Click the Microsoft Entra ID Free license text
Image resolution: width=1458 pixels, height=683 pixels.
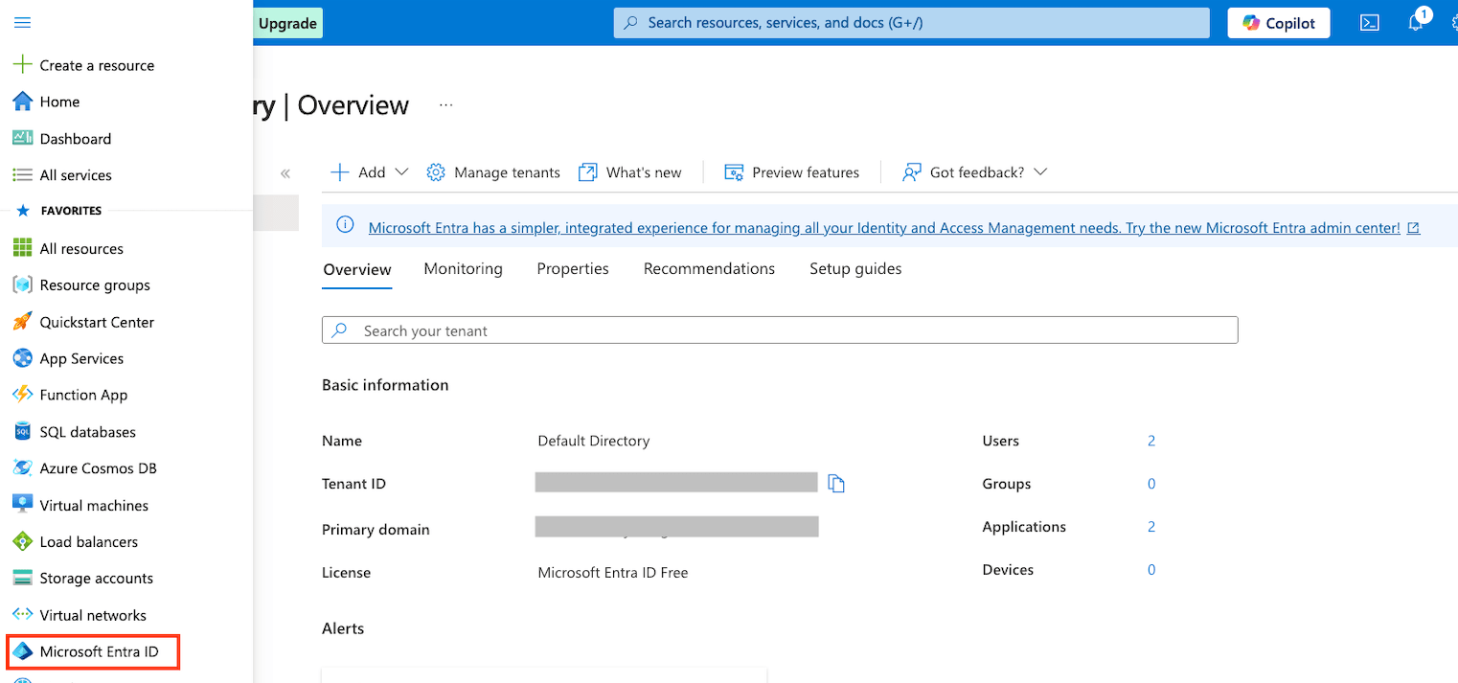coord(613,573)
